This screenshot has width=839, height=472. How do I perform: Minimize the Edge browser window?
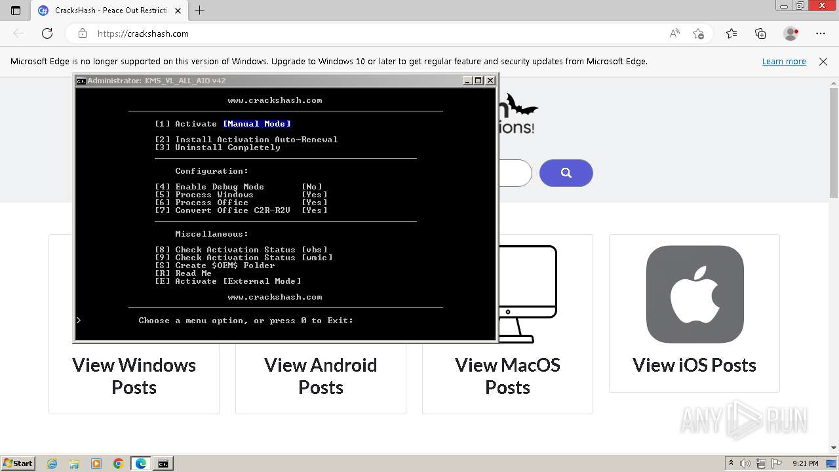pyautogui.click(x=784, y=6)
